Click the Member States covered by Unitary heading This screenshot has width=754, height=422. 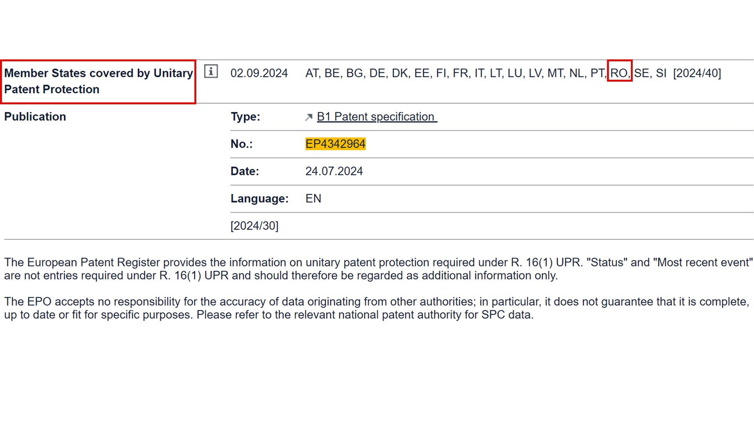point(99,73)
